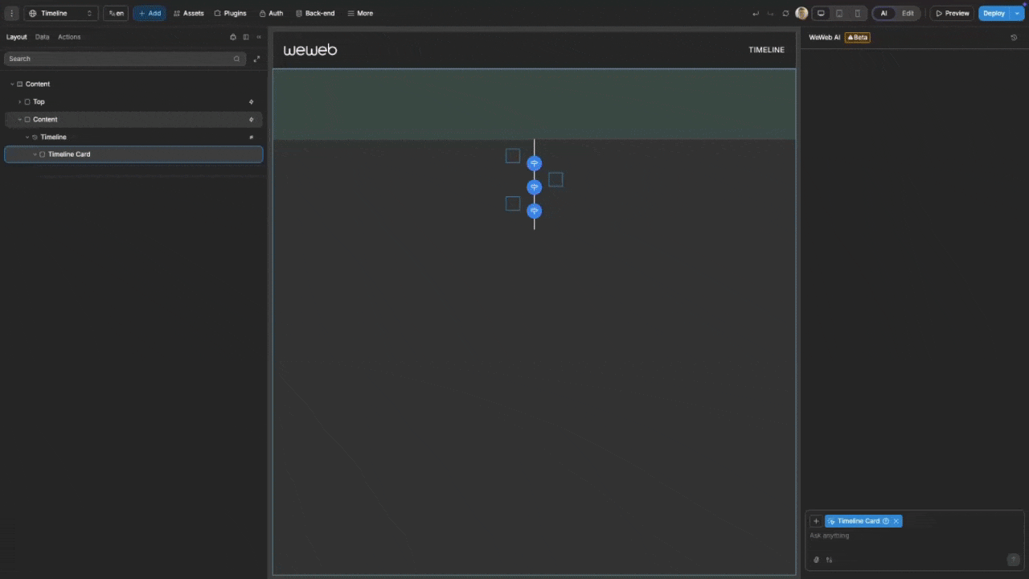
Task: Open WeWeb AI chat history
Action: point(1014,37)
